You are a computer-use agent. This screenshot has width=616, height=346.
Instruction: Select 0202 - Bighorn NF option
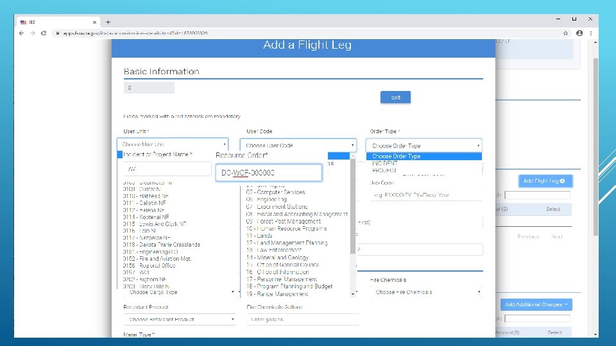click(x=144, y=279)
